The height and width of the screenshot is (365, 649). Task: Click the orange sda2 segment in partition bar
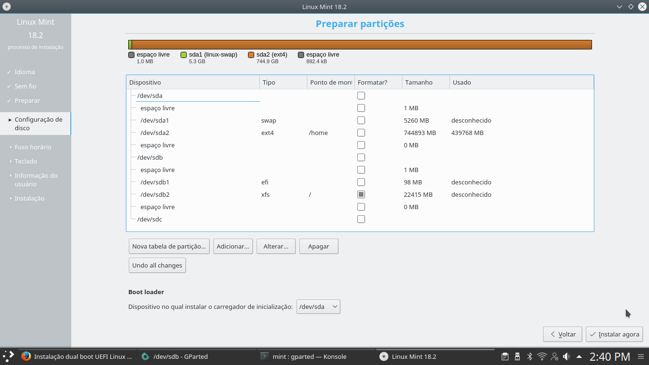(x=362, y=45)
